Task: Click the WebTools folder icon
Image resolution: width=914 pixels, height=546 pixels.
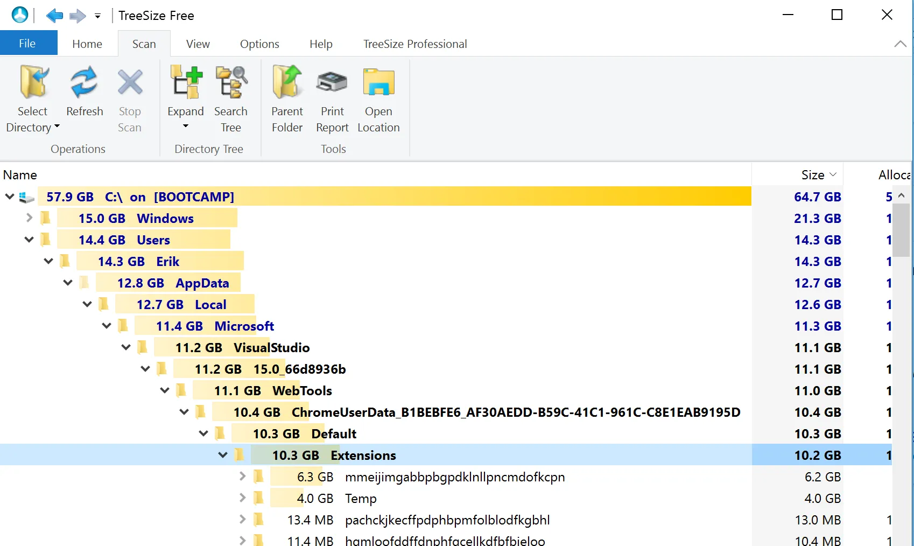Action: 181,390
